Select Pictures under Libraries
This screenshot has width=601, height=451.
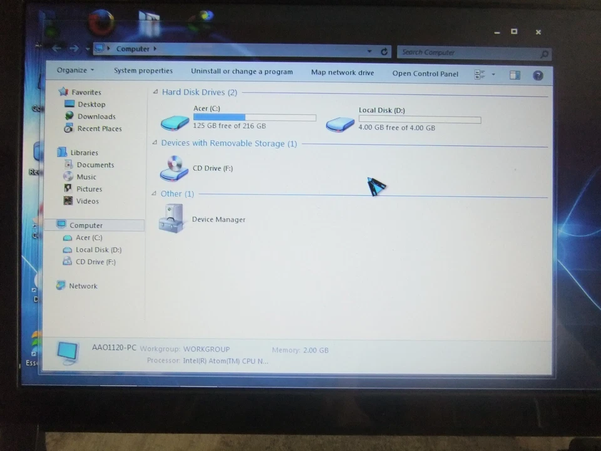point(89,189)
